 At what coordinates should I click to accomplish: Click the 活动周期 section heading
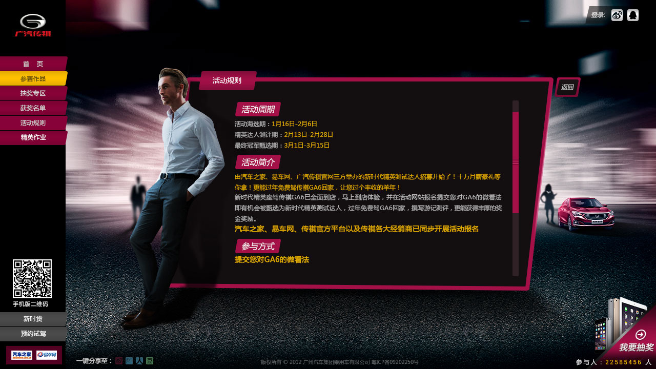[x=258, y=110]
